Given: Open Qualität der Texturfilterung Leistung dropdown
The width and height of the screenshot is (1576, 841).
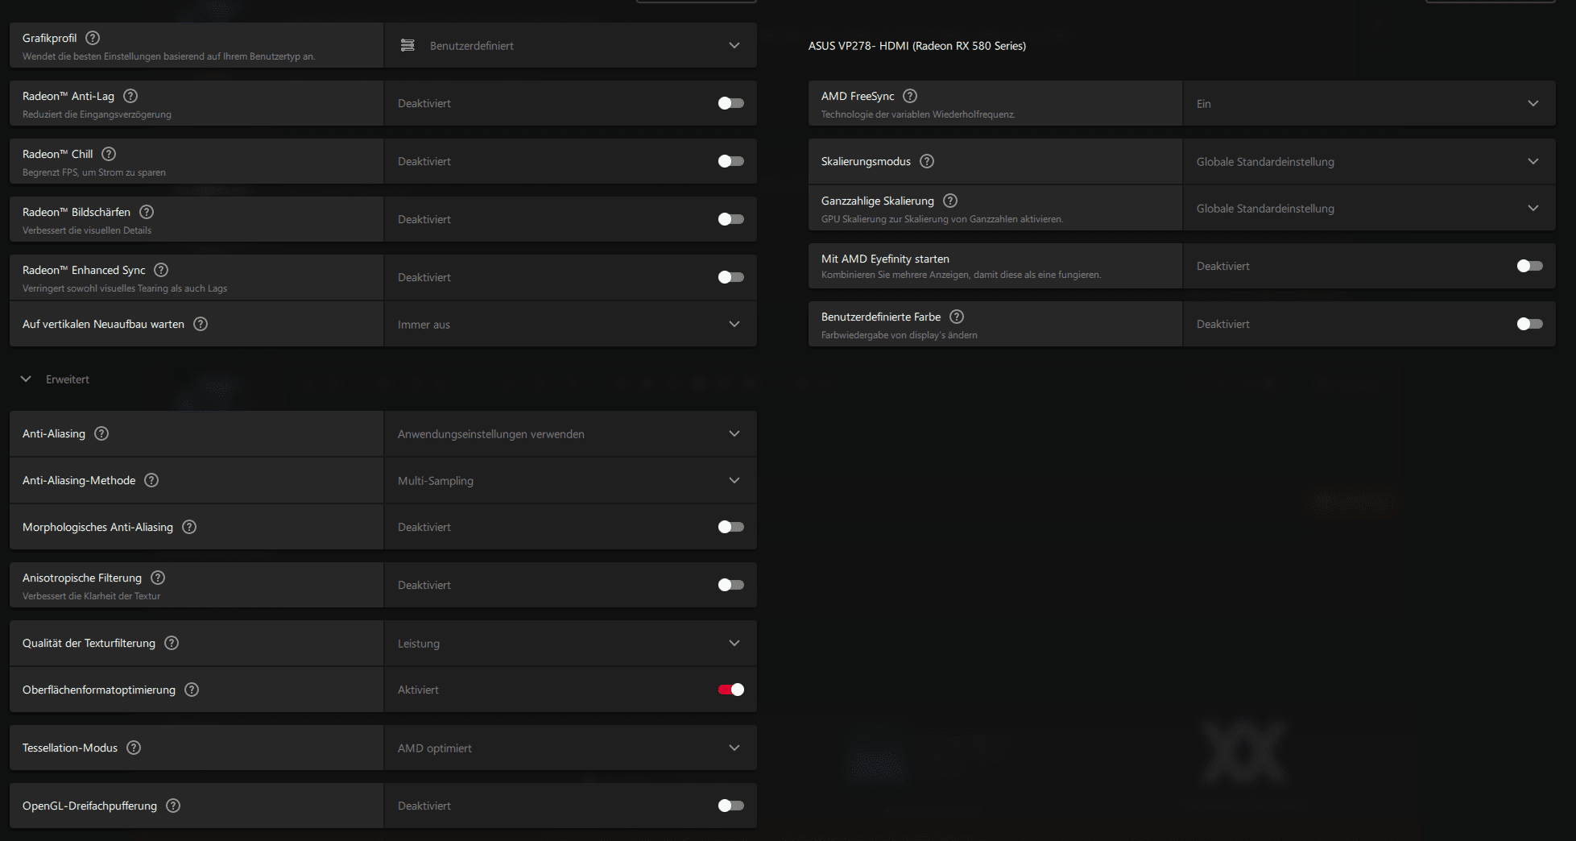Looking at the screenshot, I should coord(570,644).
